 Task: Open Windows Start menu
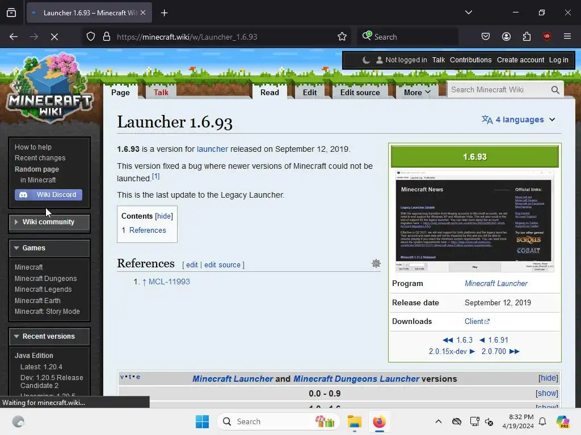point(203,421)
